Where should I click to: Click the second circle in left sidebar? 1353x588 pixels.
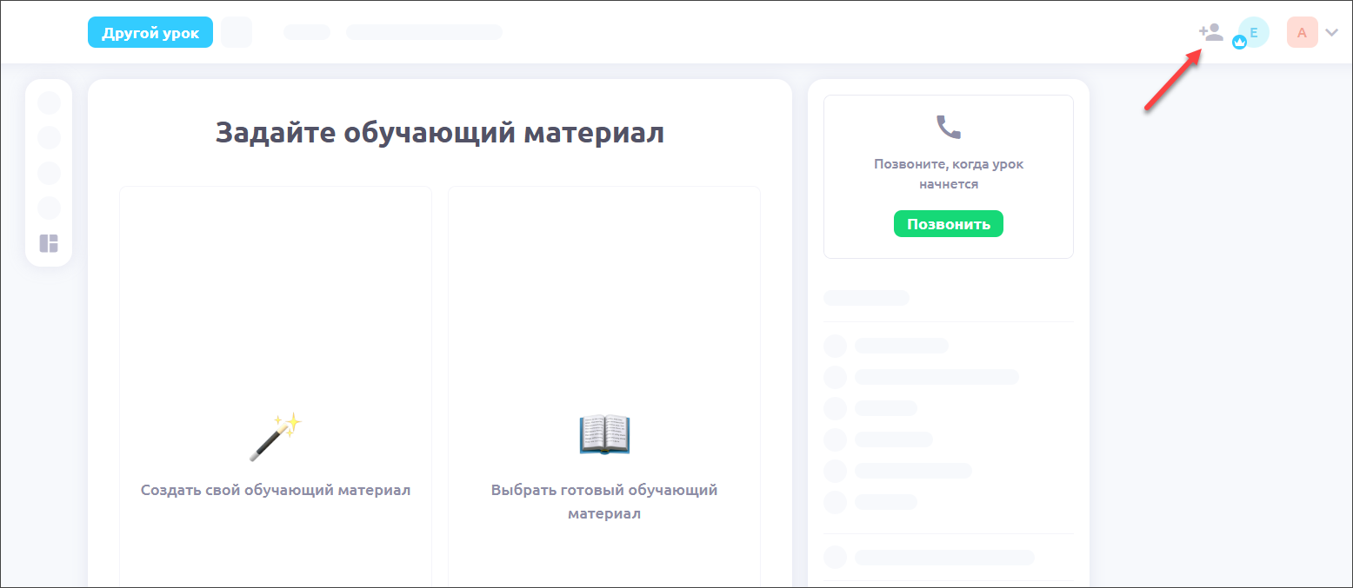pyautogui.click(x=49, y=138)
